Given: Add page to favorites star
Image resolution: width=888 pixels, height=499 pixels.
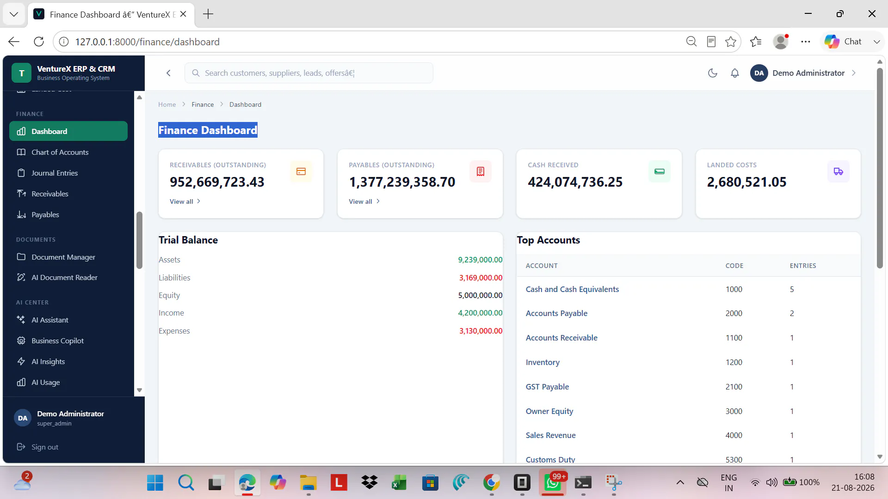Looking at the screenshot, I should point(731,42).
